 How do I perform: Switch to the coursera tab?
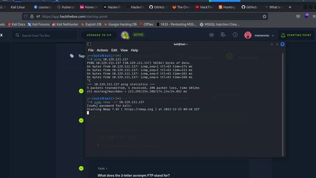(43, 7)
